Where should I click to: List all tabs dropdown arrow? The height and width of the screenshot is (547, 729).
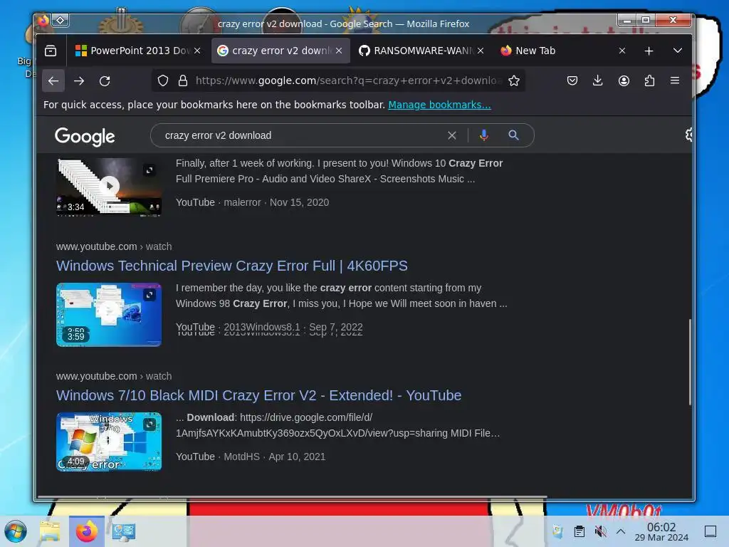point(678,51)
